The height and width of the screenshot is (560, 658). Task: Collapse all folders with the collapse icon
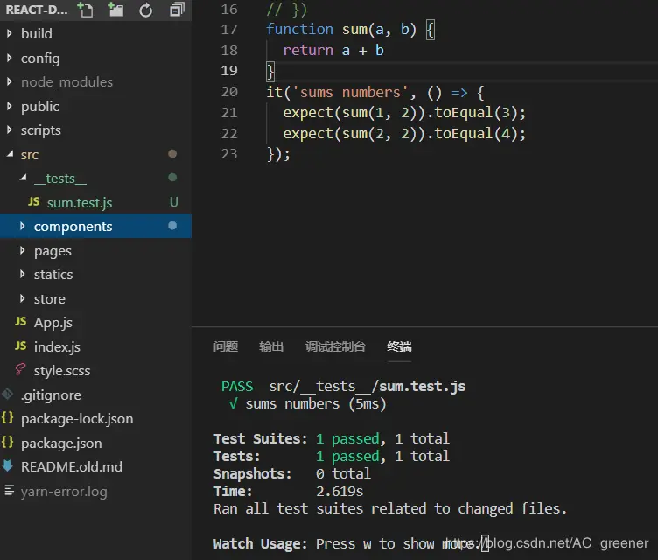[x=177, y=10]
